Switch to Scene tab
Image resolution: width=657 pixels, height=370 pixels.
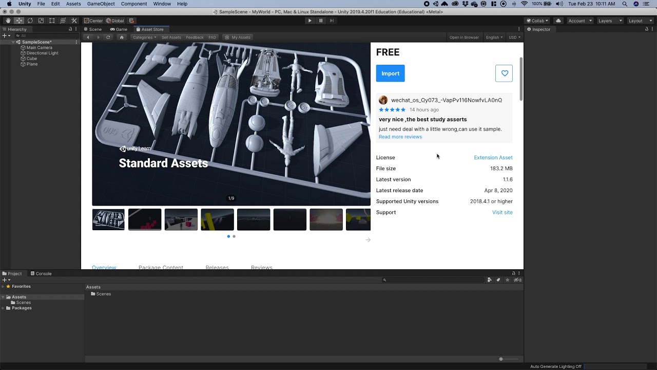[92, 29]
